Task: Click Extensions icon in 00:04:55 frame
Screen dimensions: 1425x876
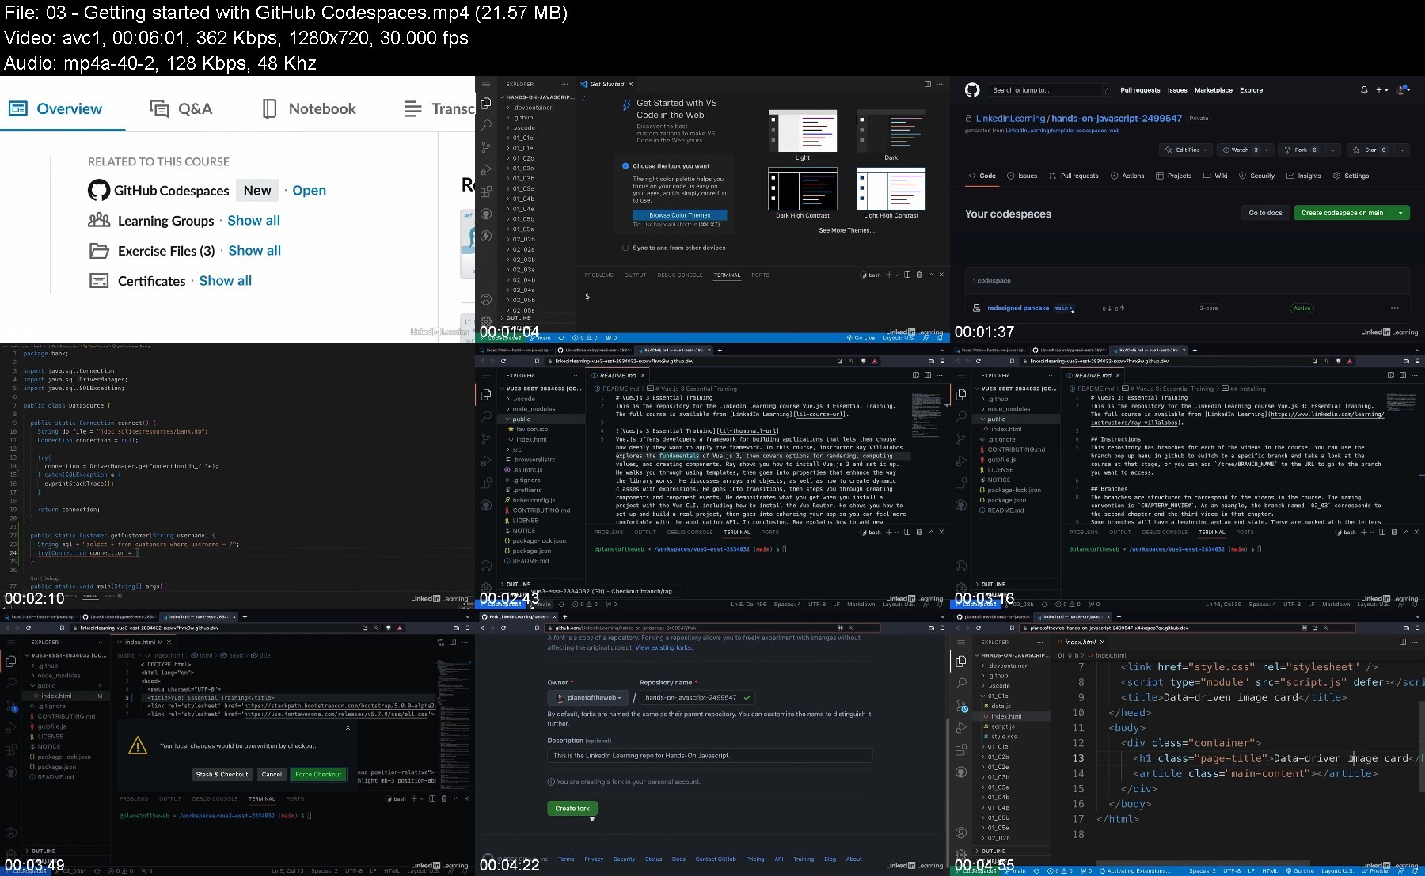Action: coord(961,749)
